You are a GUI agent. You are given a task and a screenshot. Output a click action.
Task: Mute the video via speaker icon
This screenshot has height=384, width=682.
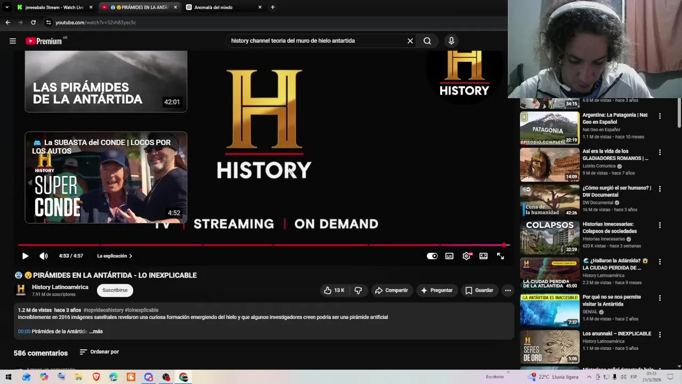(x=44, y=256)
